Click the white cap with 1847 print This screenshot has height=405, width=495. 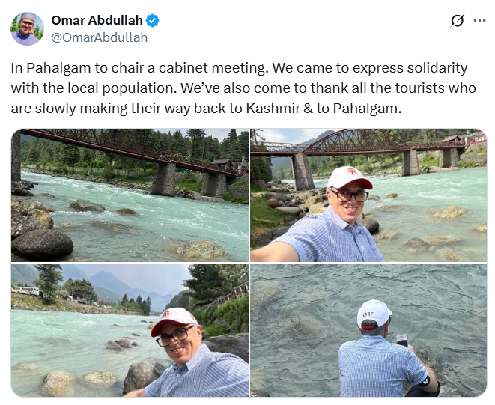(x=374, y=314)
